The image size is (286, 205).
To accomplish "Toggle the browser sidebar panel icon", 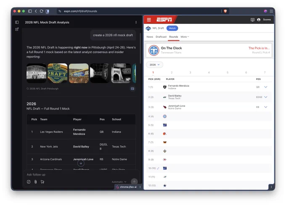I will click(x=30, y=11).
